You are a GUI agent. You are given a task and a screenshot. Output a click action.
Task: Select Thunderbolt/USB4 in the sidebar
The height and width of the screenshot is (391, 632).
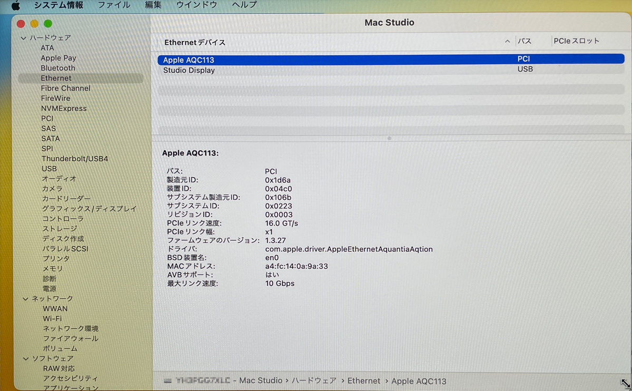75,159
